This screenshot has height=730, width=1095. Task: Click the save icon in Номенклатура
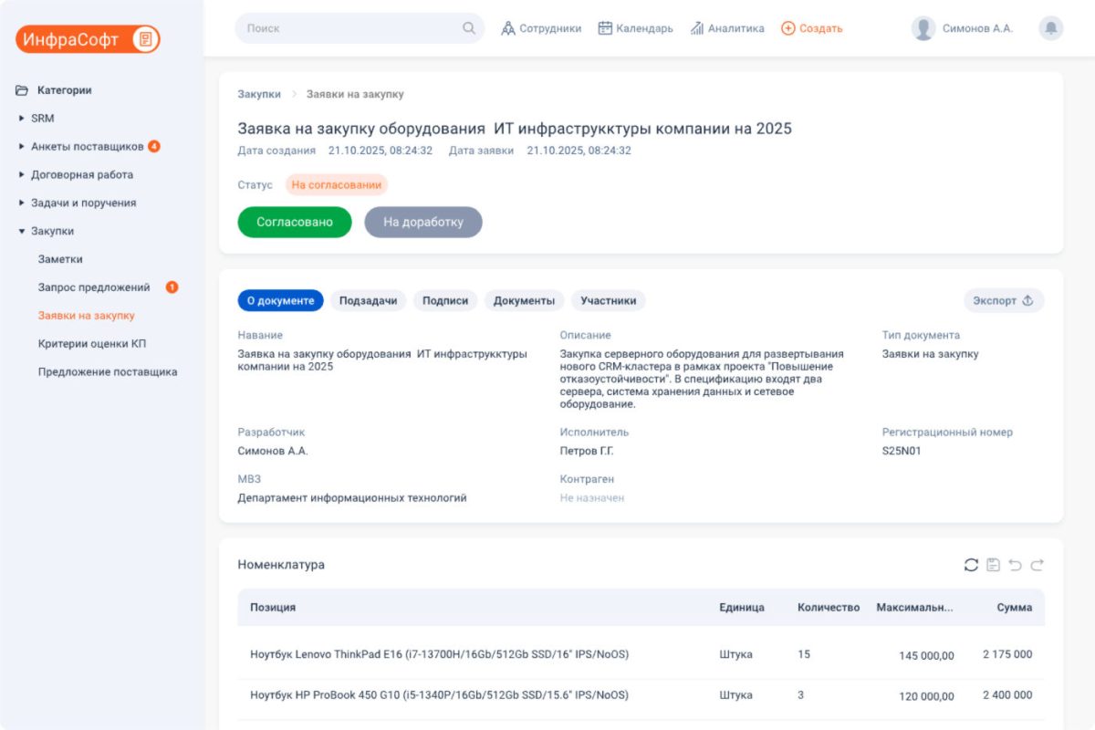993,565
